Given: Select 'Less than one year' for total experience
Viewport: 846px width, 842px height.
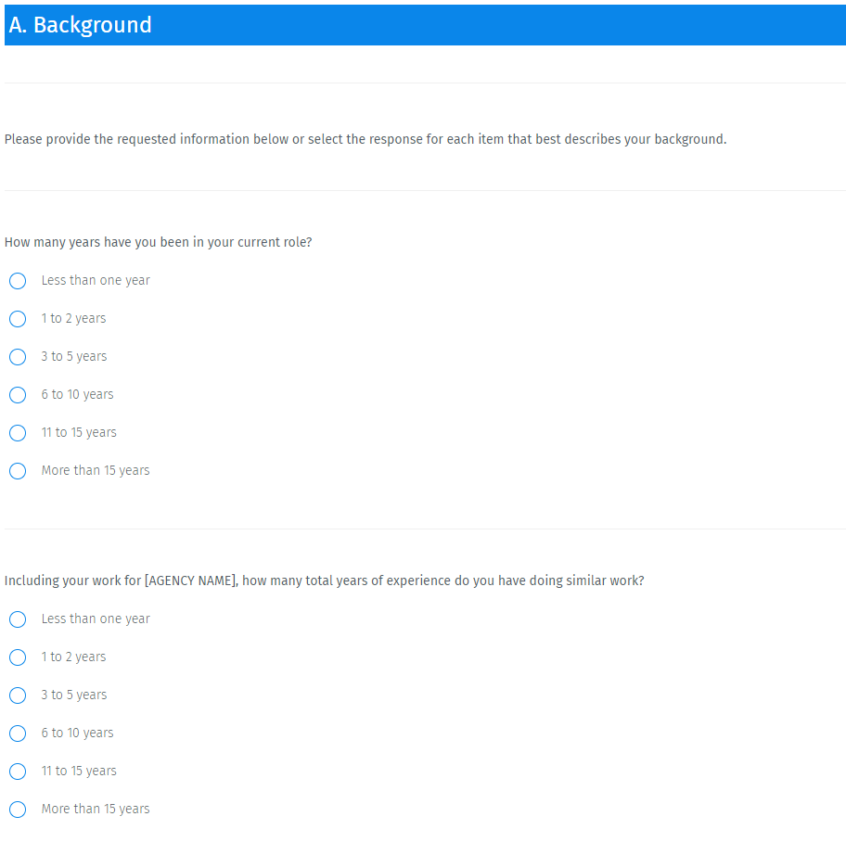Looking at the screenshot, I should coord(18,619).
